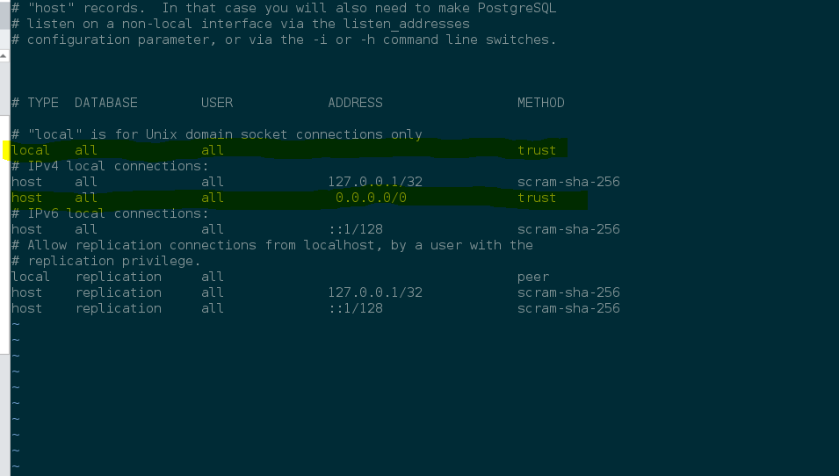
Task: Click 127.0.0.1/32 on the host all line
Action: coord(375,182)
